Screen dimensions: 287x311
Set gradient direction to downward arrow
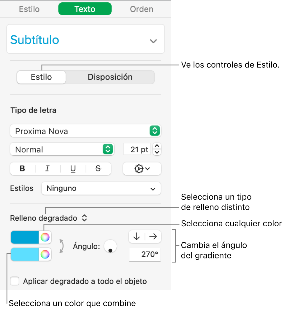[x=137, y=236]
